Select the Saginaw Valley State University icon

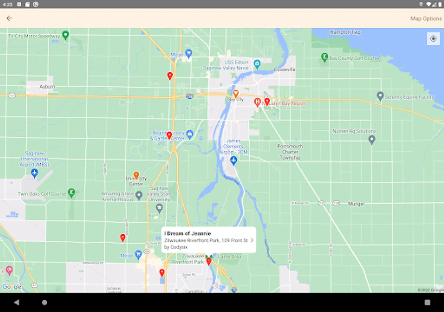point(160,208)
